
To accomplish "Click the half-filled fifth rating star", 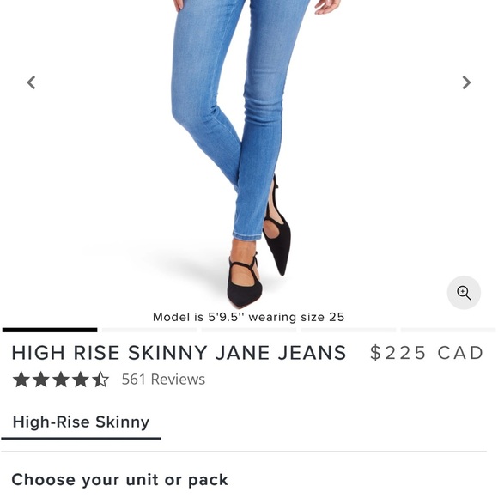I will [x=100, y=380].
